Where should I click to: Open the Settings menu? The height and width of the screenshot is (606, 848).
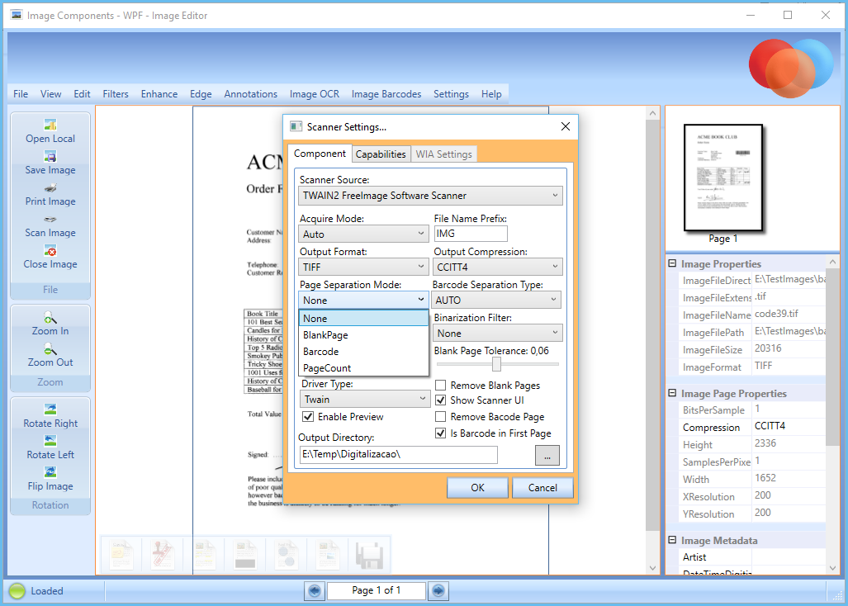point(451,94)
